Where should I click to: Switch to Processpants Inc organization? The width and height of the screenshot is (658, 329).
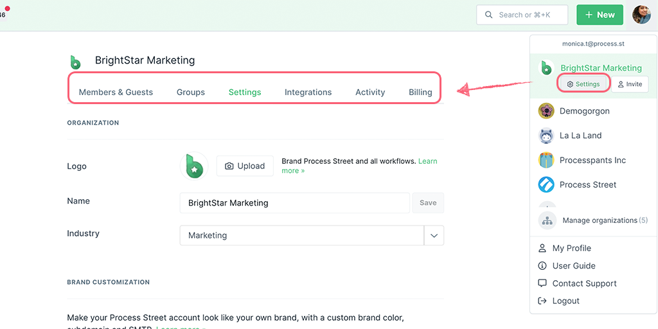tap(593, 160)
